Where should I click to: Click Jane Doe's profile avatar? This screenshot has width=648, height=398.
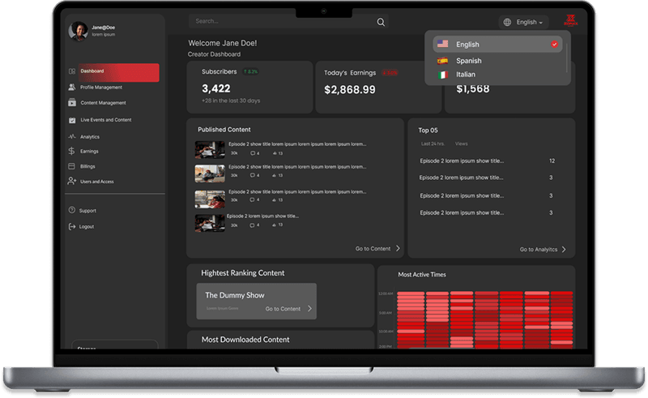(x=78, y=31)
